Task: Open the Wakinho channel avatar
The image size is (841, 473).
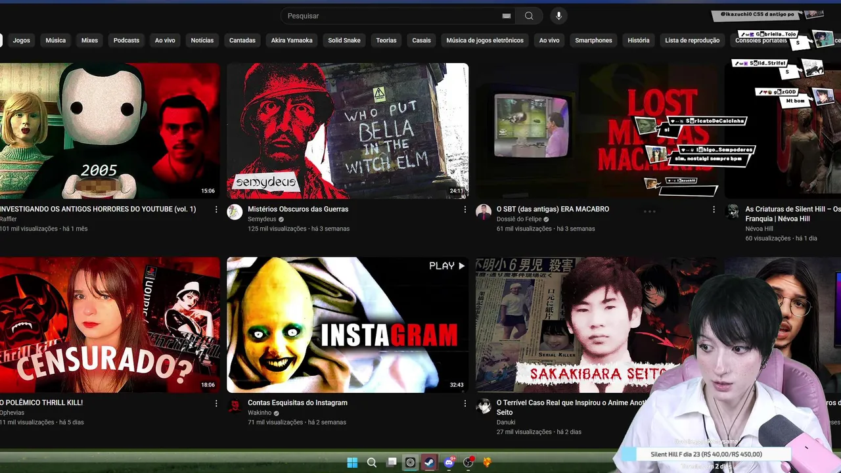Action: tap(235, 405)
